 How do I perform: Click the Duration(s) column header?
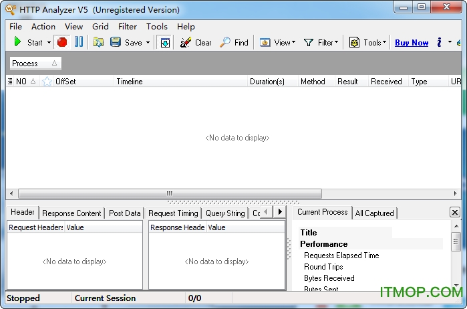coord(273,81)
